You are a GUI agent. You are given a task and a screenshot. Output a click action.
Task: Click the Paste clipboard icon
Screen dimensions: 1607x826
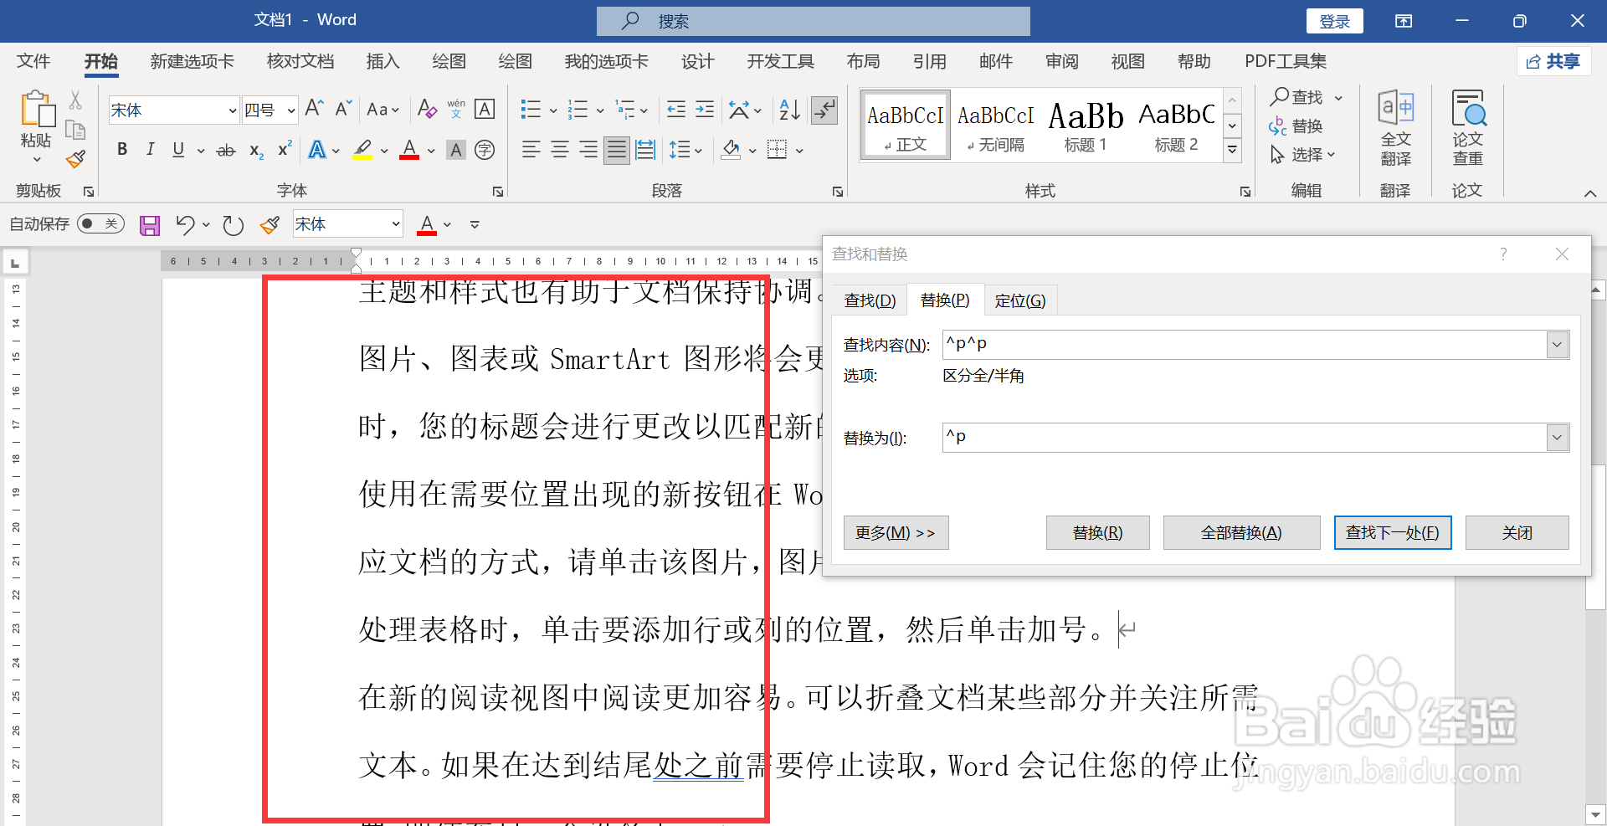click(x=36, y=110)
